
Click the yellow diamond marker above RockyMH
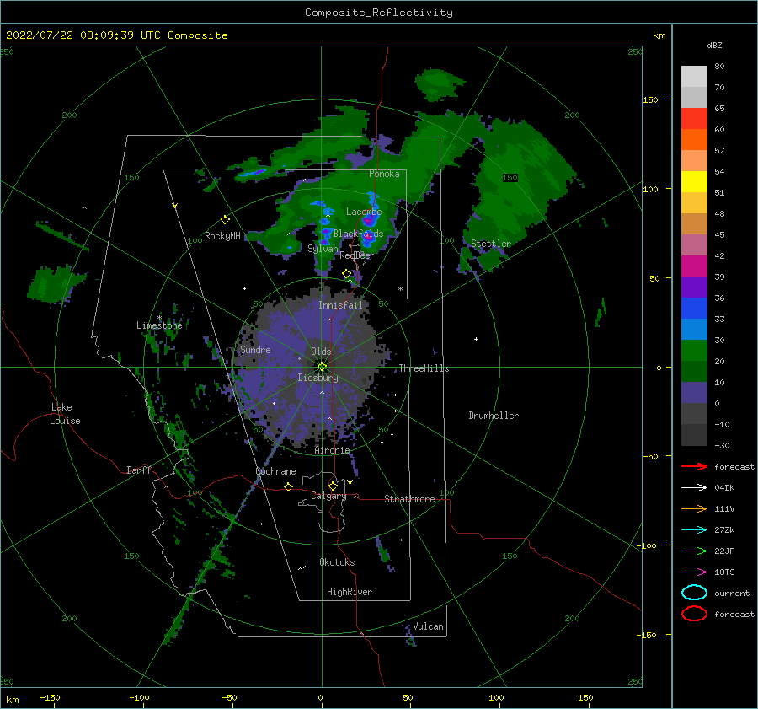225,220
